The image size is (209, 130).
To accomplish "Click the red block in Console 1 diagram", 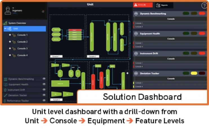I will tap(74, 30).
